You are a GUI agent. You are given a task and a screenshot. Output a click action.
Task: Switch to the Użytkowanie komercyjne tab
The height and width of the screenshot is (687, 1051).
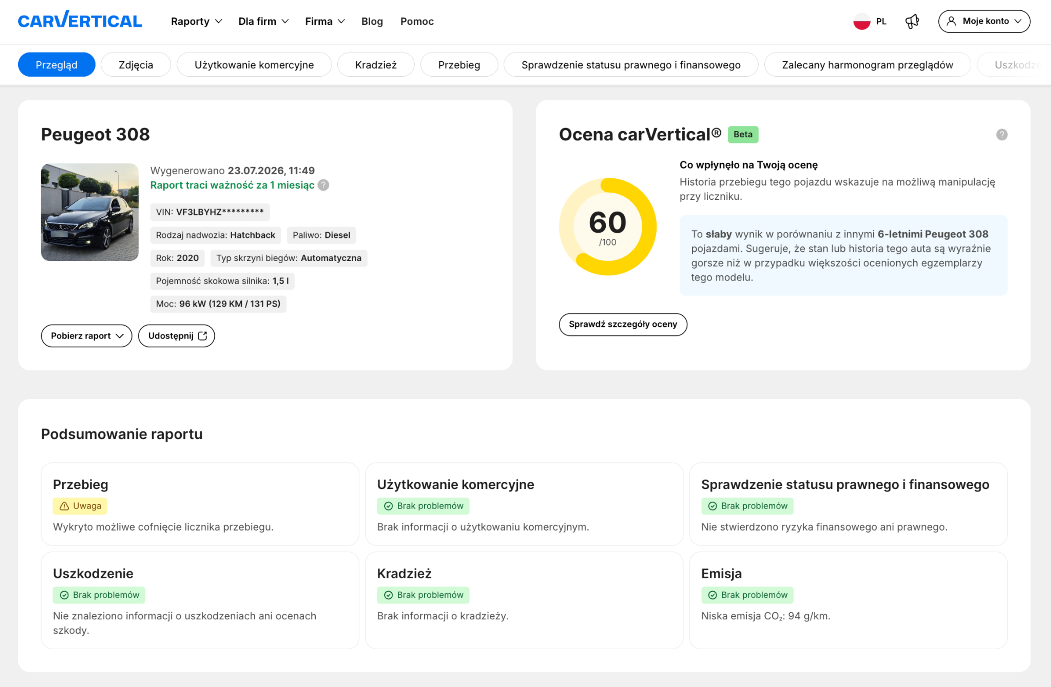click(254, 65)
